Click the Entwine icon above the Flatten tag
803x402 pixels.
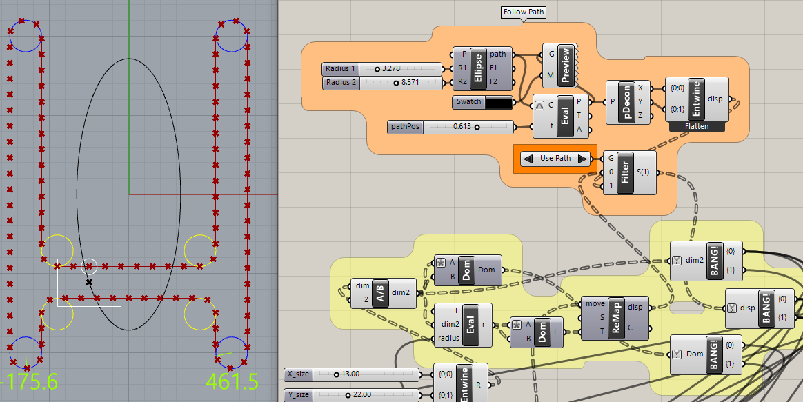coord(697,100)
